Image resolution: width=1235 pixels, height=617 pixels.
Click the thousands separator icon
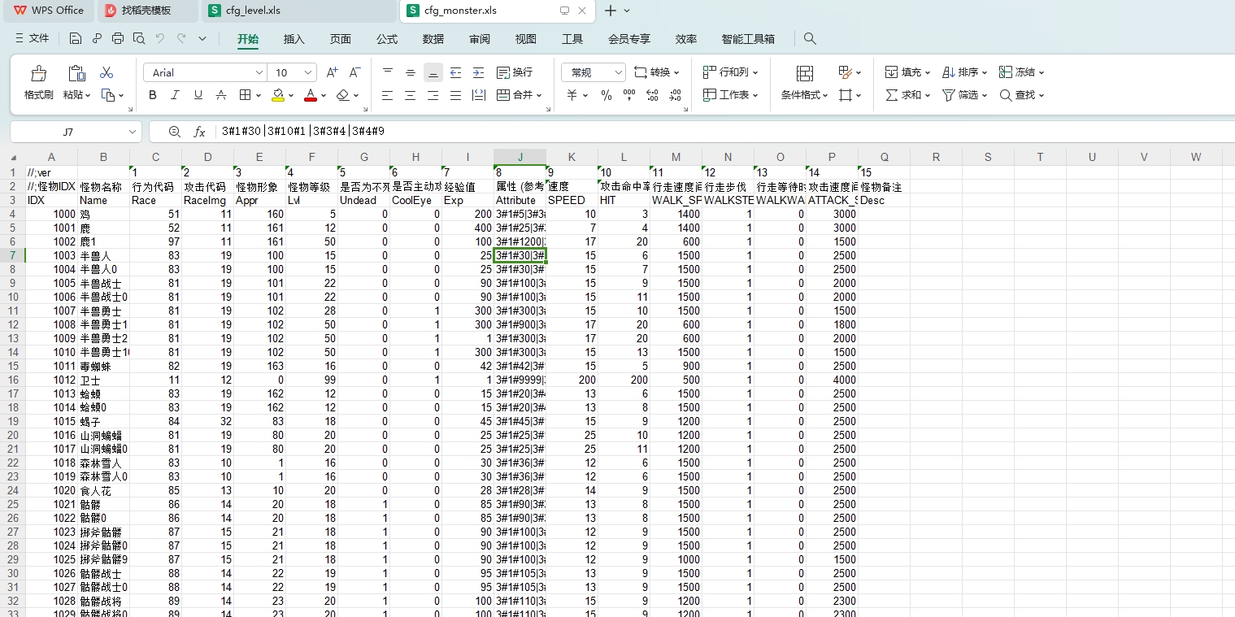[629, 95]
